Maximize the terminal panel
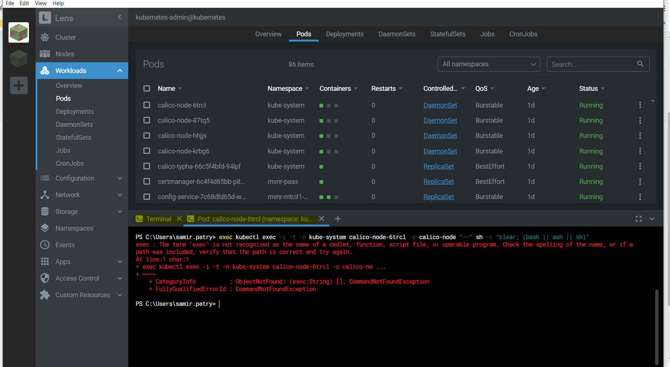 pyautogui.click(x=639, y=219)
